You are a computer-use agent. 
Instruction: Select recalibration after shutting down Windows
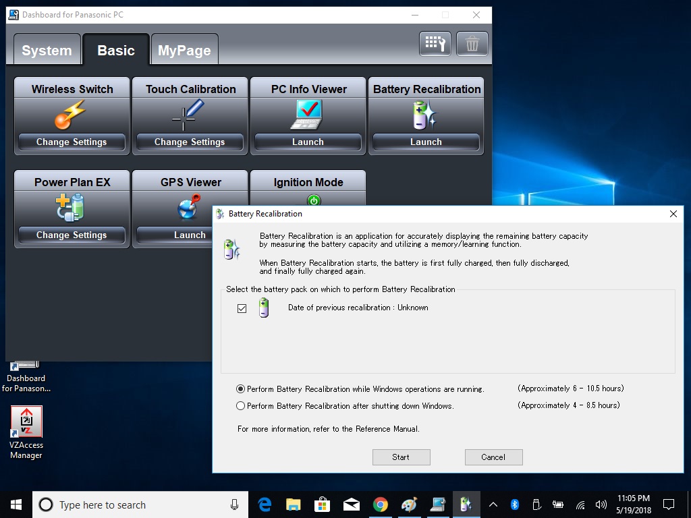(x=241, y=406)
